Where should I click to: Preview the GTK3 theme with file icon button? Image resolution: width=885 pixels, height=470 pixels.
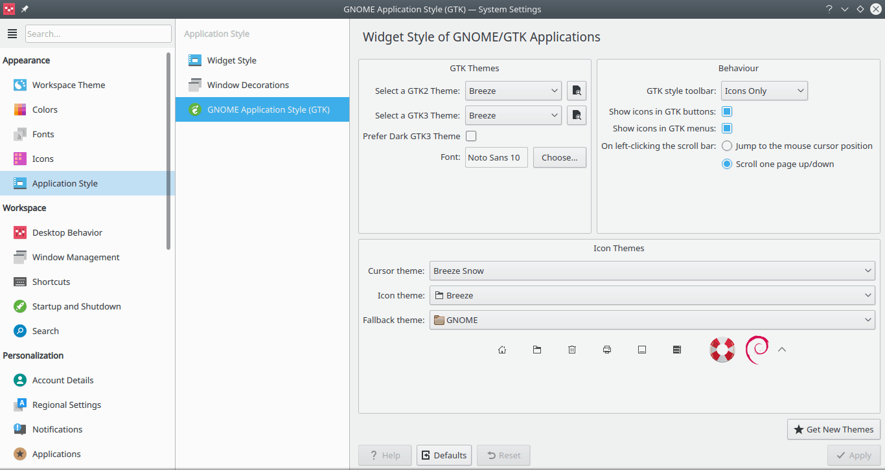[x=577, y=115]
